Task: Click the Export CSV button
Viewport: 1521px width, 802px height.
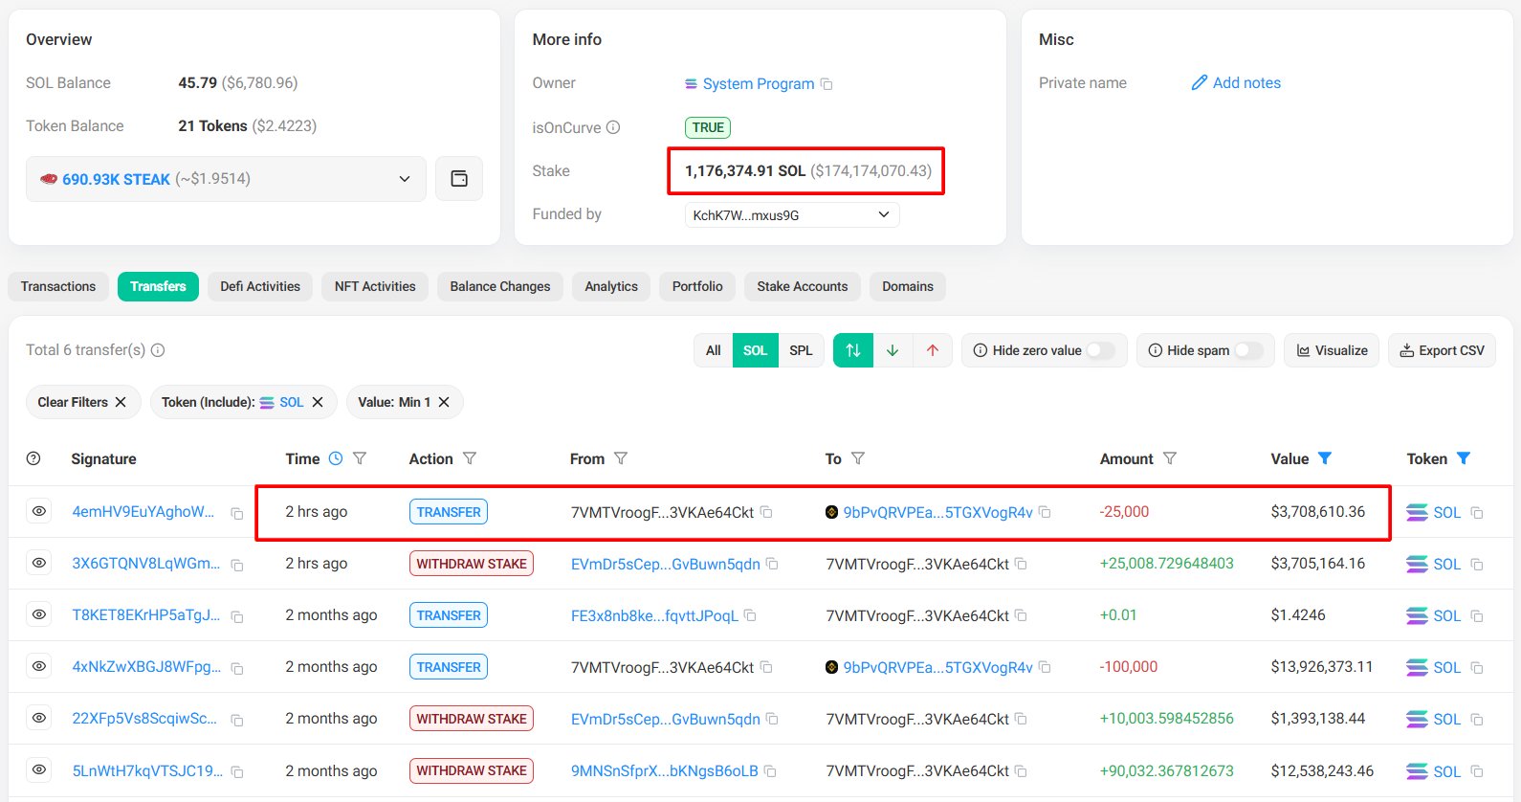Action: [1442, 350]
